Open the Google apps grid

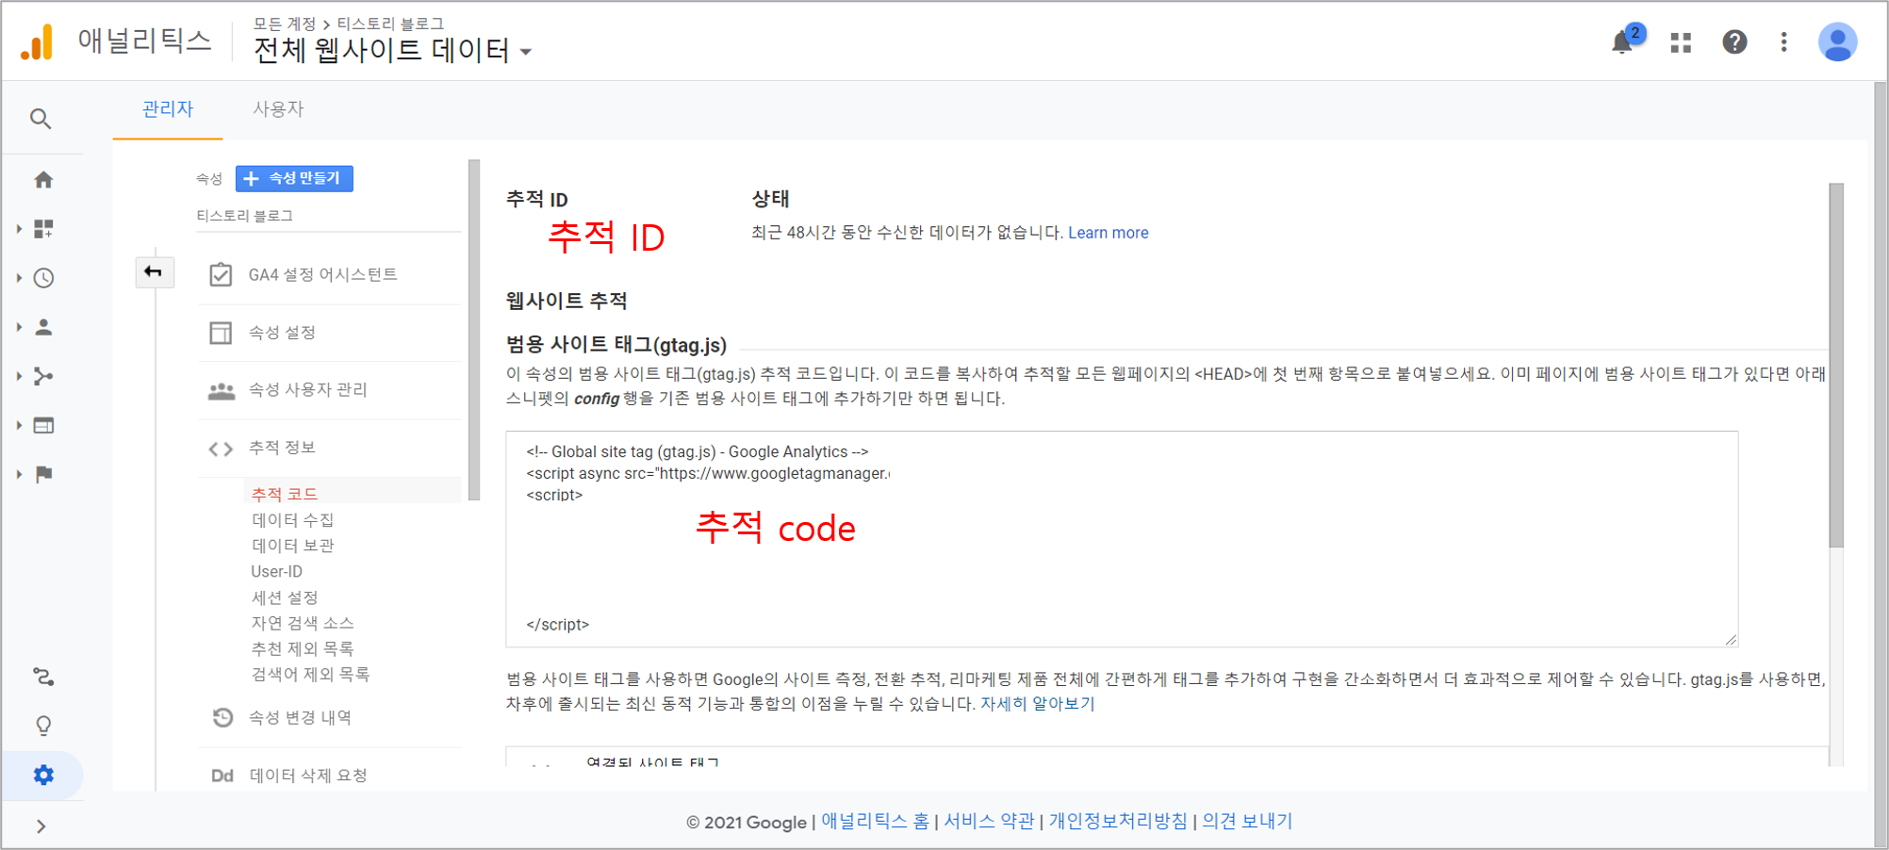click(x=1681, y=42)
